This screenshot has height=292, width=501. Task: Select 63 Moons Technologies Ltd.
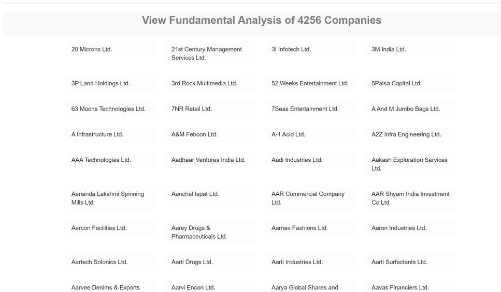click(108, 109)
